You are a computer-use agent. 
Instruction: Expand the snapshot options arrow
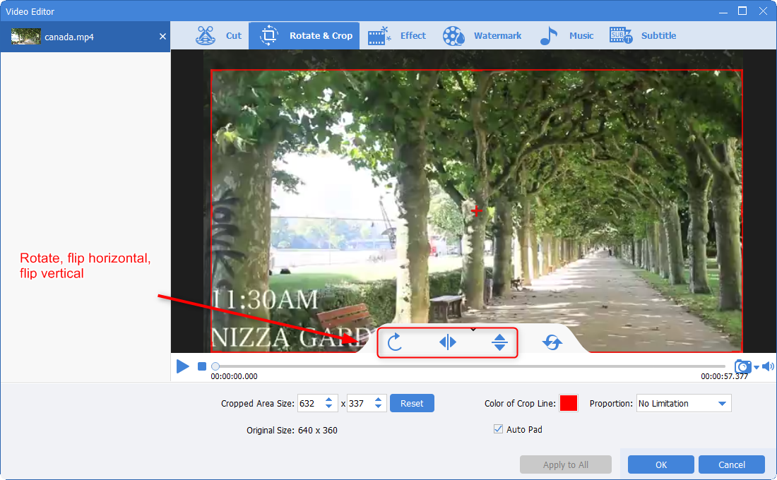click(x=757, y=367)
